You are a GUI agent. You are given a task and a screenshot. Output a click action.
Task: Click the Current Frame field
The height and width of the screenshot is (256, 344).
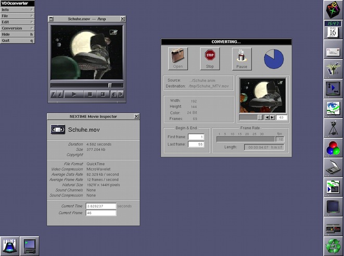tap(100, 213)
